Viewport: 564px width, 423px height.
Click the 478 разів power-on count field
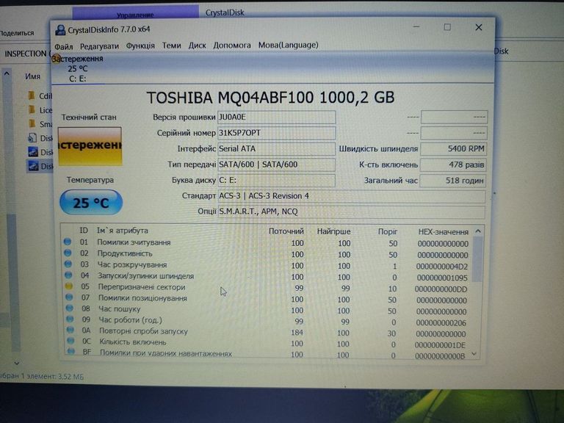453,164
